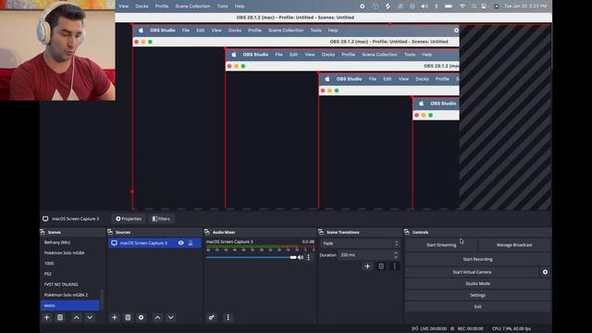592x333 pixels.
Task: Move selected scene up
Action: coord(77,317)
